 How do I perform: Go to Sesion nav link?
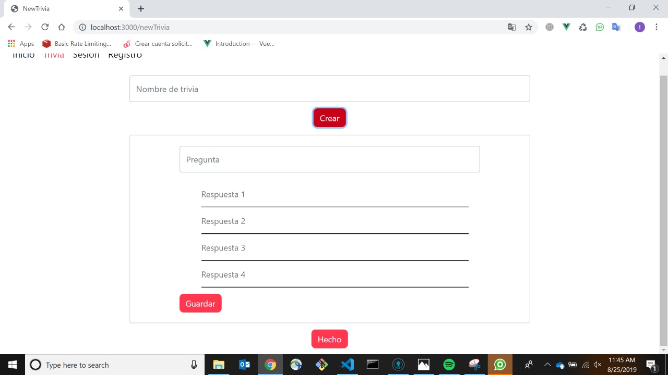(86, 55)
